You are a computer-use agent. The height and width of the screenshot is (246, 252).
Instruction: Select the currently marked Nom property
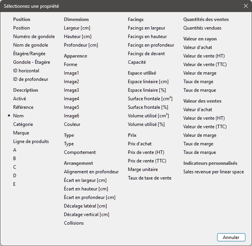tap(18, 116)
